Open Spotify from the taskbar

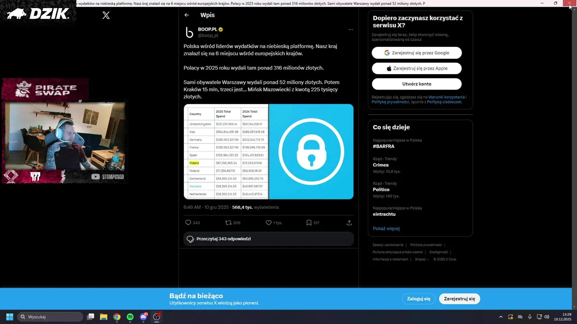pos(130,317)
